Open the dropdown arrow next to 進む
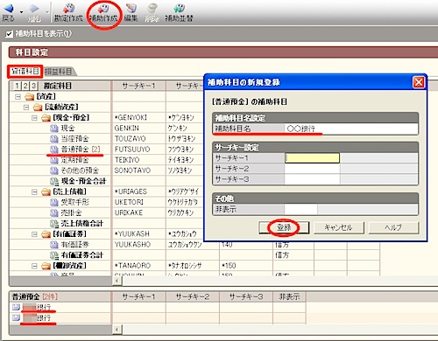 [47, 12]
